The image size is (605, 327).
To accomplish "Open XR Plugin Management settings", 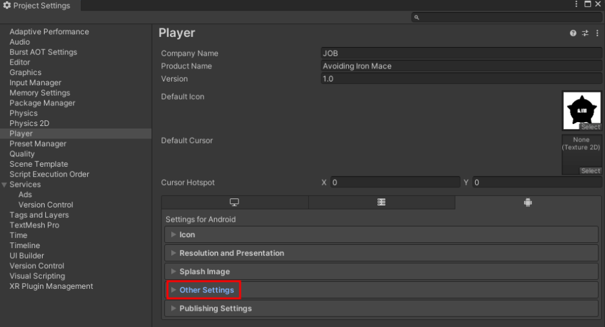I will pos(51,286).
